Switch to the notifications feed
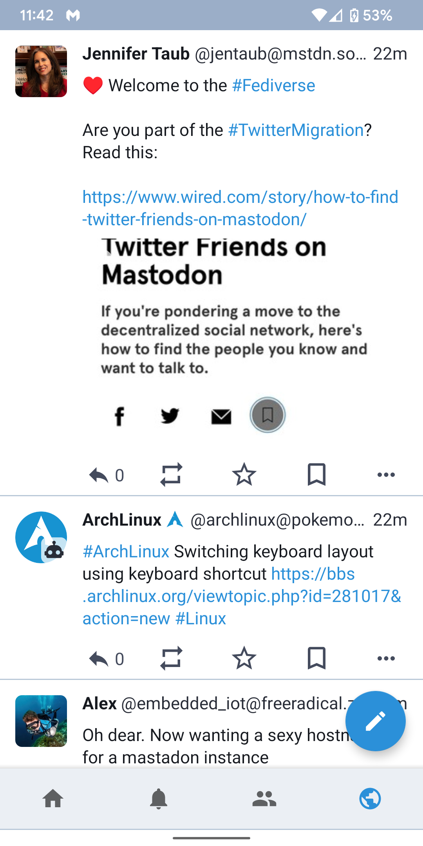The height and width of the screenshot is (846, 423). (x=159, y=799)
